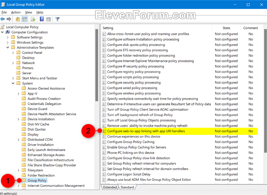Select Early Launch Antimalware in the tree
This screenshot has width=267, height=195.
point(46,150)
